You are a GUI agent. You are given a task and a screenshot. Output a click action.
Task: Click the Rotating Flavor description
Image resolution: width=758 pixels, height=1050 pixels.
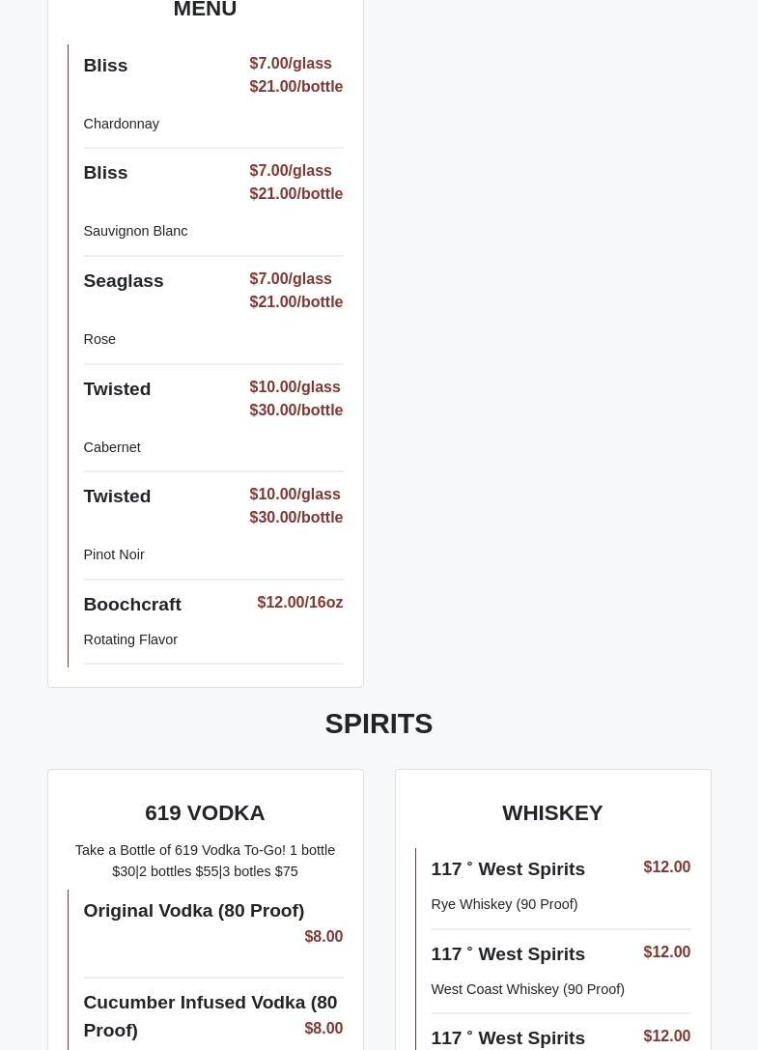(130, 639)
